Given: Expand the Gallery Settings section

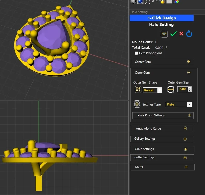Looking at the screenshot, I should (x=185, y=139).
